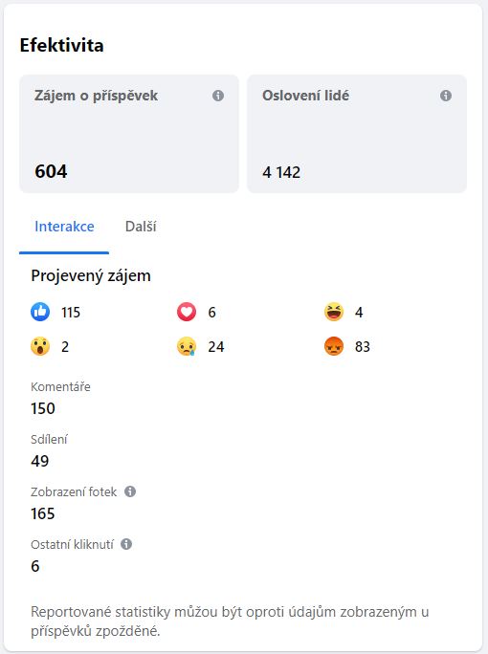Click the 115 likes count
This screenshot has height=654, width=488.
point(71,313)
